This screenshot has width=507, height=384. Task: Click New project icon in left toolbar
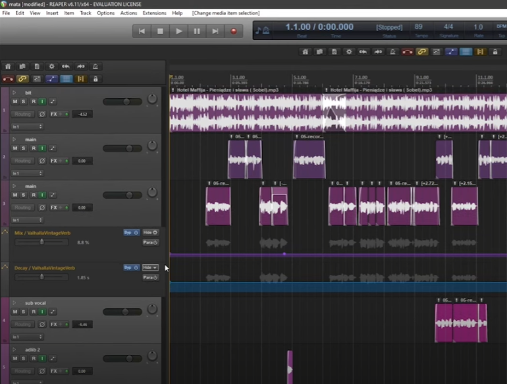pyautogui.click(x=8, y=67)
